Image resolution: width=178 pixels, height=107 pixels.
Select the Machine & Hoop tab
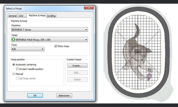(37, 16)
